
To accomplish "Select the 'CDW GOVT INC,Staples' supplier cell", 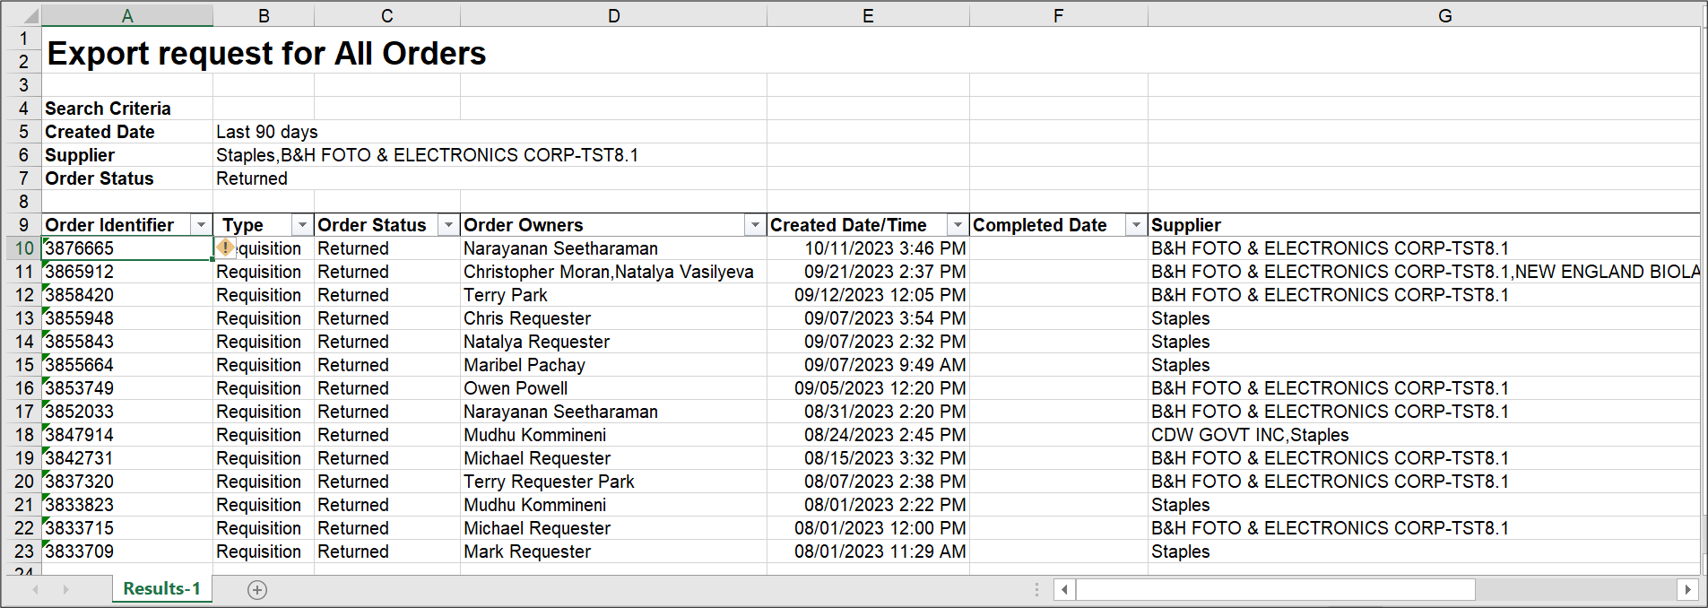I will [1425, 435].
